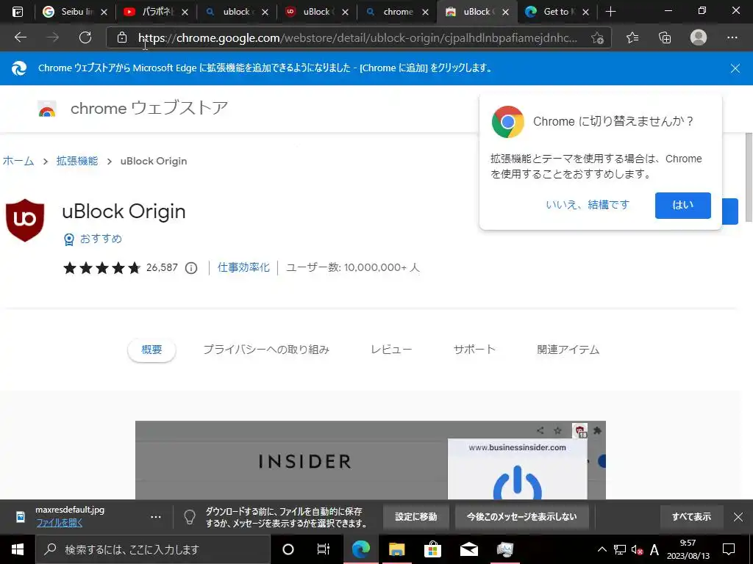Image resolution: width=753 pixels, height=564 pixels.
Task: Click the star rating 26,587
Action: 121,267
